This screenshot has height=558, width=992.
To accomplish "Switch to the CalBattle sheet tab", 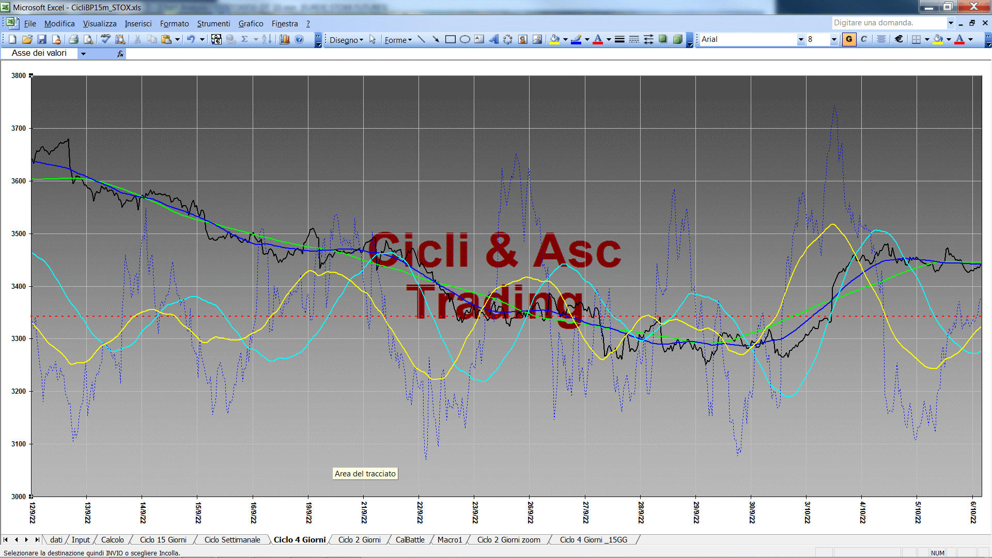I will click(x=410, y=539).
